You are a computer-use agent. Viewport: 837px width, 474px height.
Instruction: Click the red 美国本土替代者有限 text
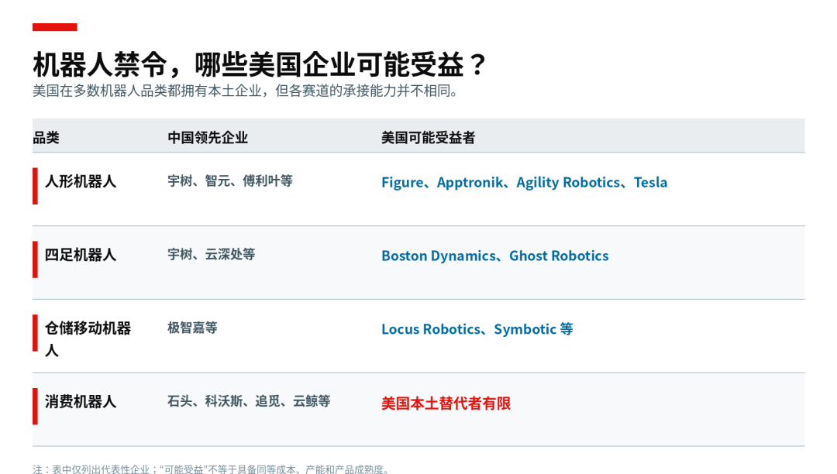coord(446,403)
